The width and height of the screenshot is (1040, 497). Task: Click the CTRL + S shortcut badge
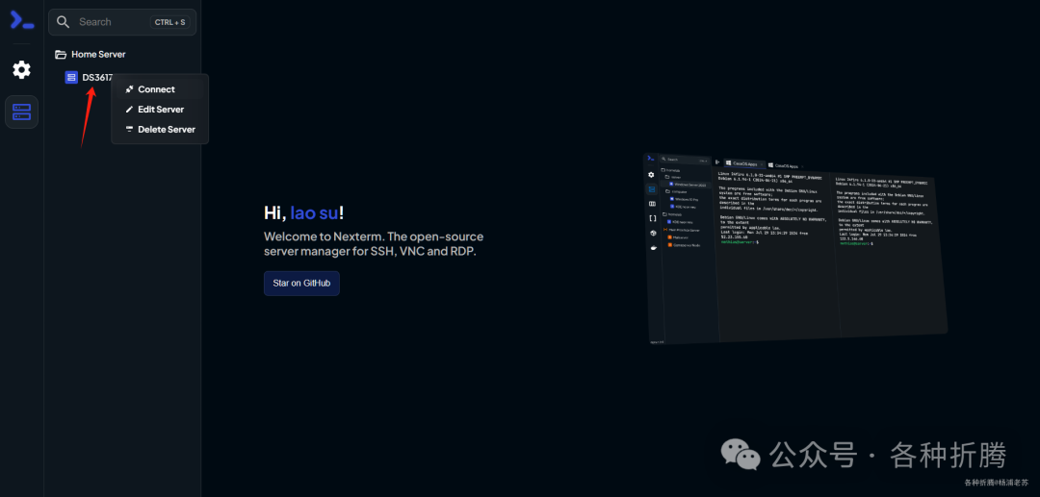coord(170,22)
